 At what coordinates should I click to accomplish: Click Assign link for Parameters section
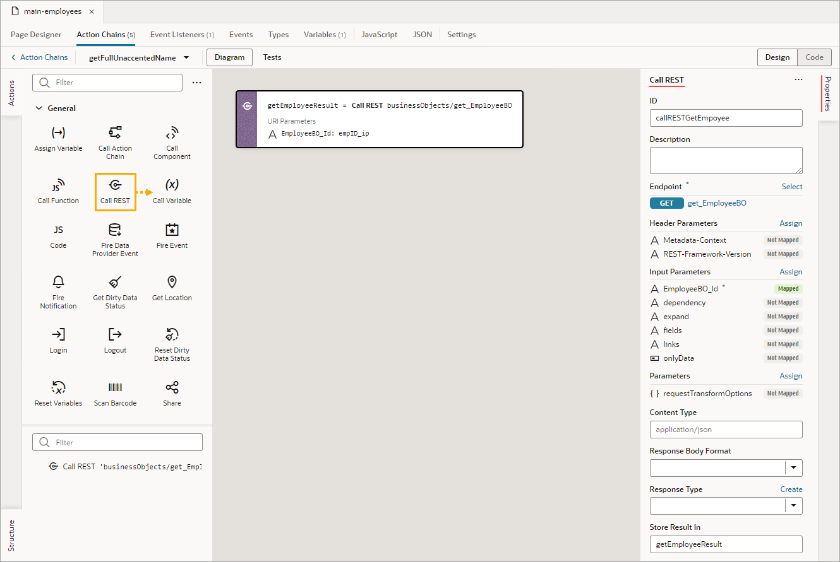791,376
